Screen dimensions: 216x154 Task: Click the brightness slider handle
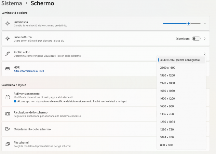188,24
